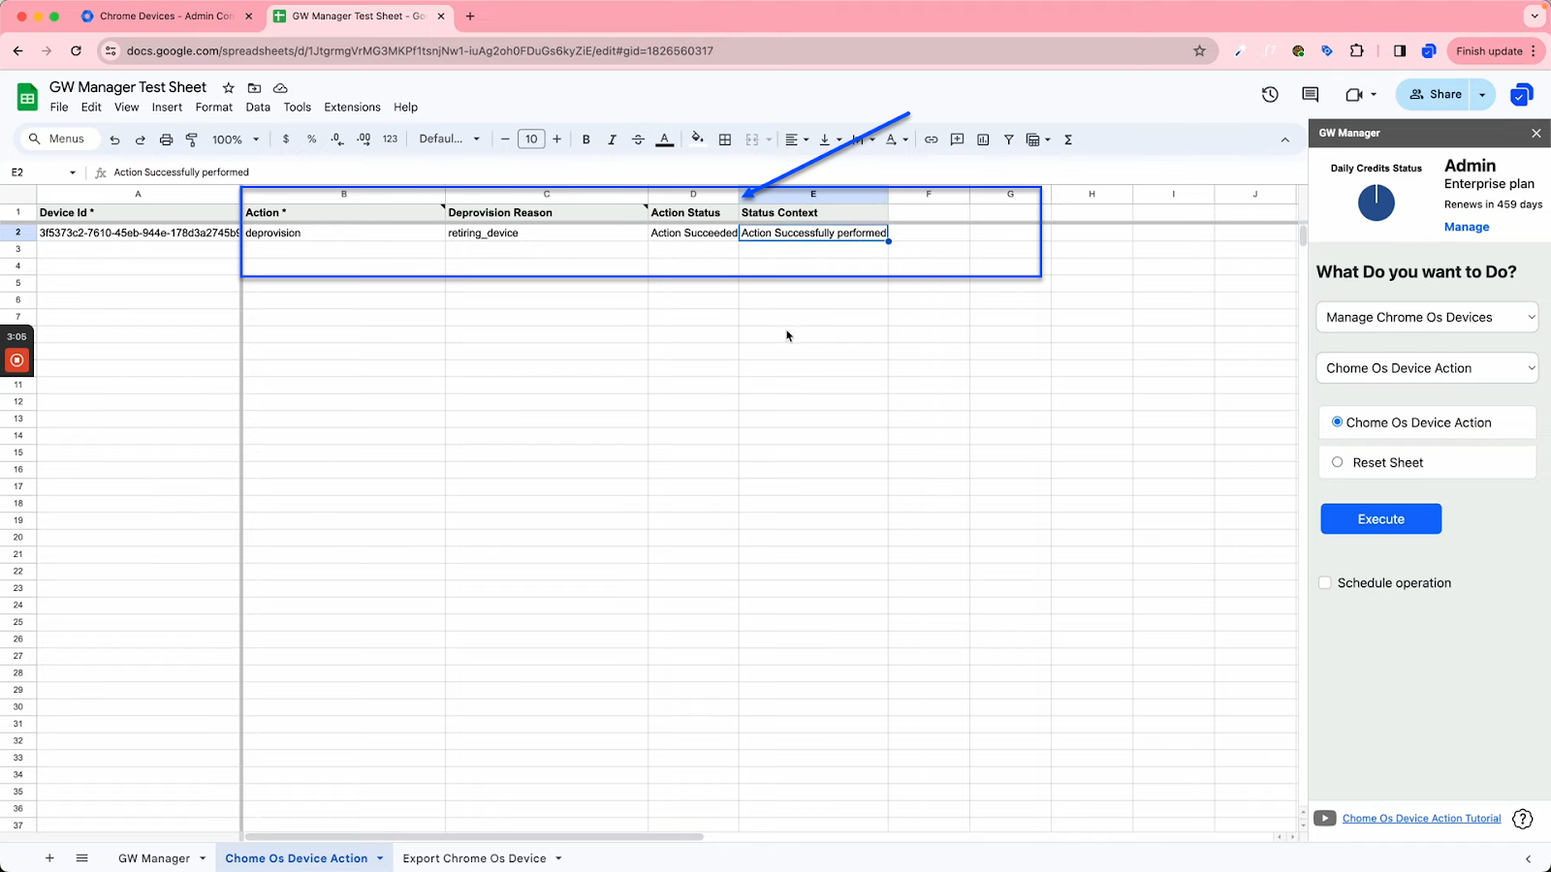Click the cloud document status icon
Image resolution: width=1551 pixels, height=872 pixels.
click(x=280, y=87)
